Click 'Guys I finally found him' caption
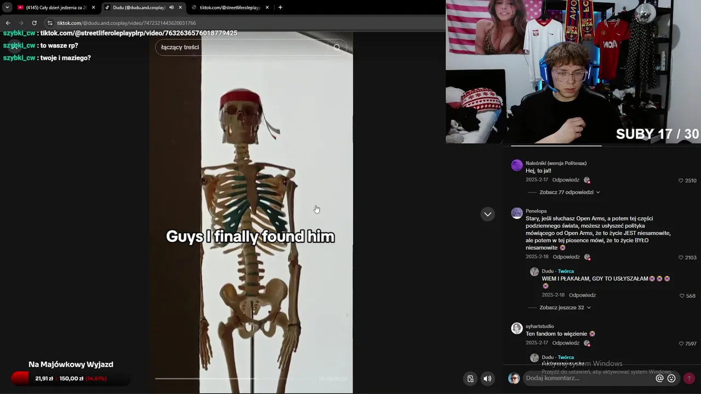 [x=250, y=236]
